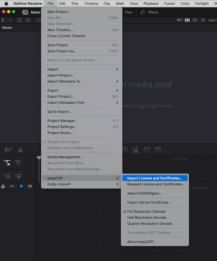The image size is (217, 261).
Task: Open the Titles panel button
Action: click(x=128, y=12)
